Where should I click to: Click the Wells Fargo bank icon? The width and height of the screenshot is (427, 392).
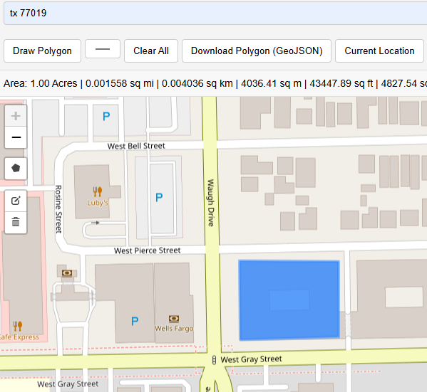pyautogui.click(x=174, y=319)
